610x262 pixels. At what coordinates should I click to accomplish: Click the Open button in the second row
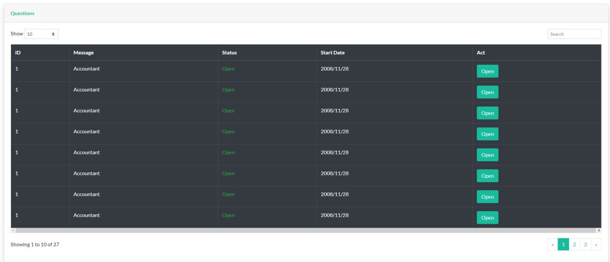point(488,92)
